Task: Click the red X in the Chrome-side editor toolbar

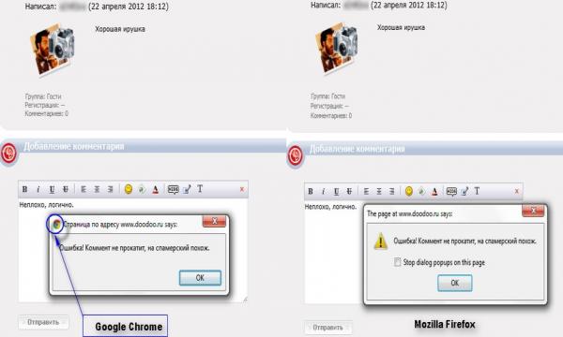Action: pyautogui.click(x=242, y=189)
